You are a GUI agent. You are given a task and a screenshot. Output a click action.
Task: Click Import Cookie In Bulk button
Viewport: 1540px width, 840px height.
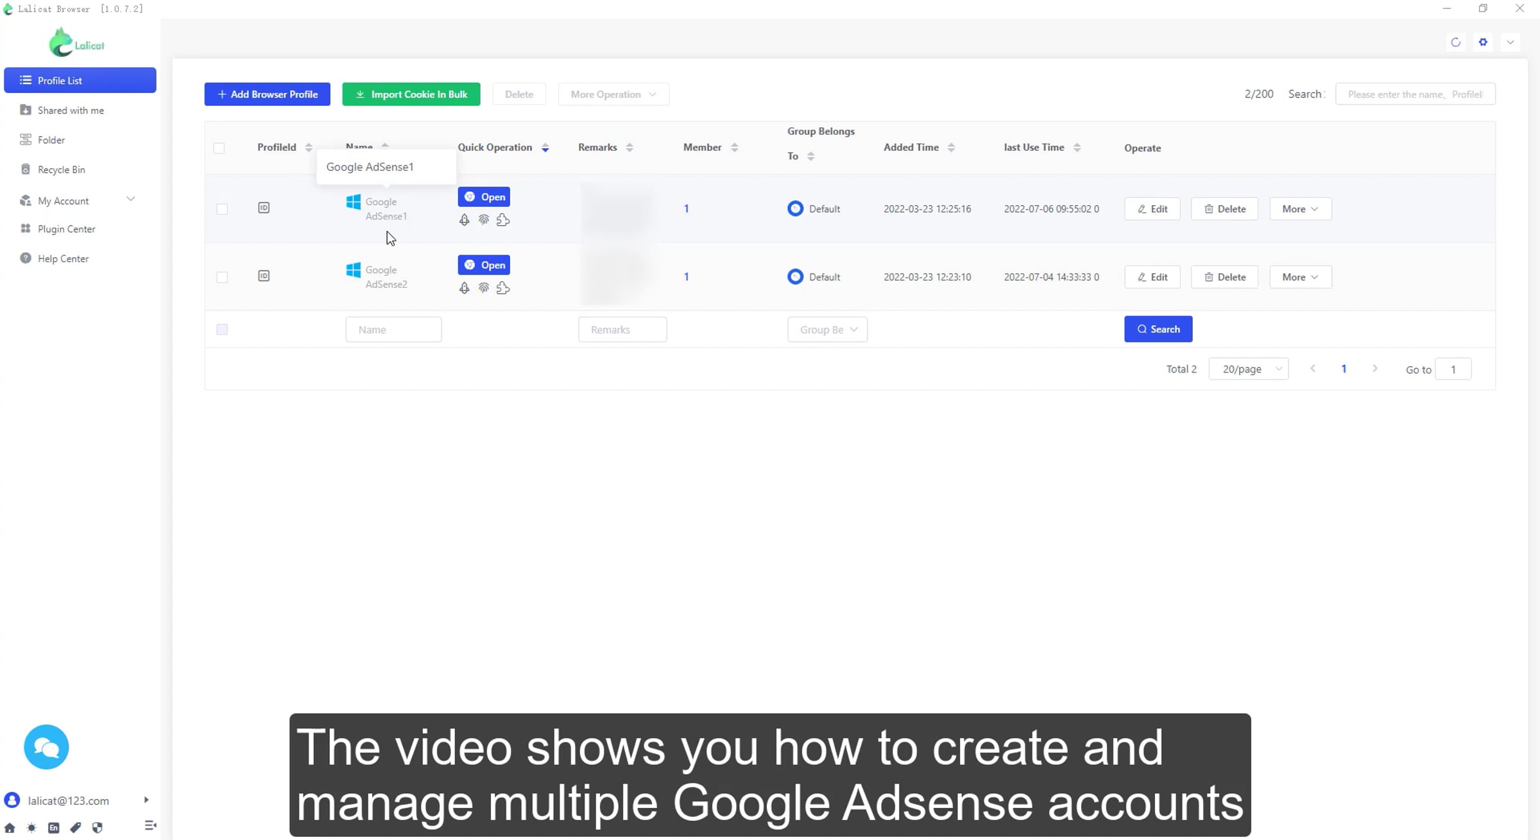pos(411,94)
